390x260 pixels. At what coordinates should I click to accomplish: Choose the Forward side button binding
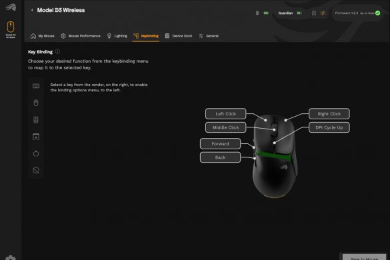tap(220, 144)
